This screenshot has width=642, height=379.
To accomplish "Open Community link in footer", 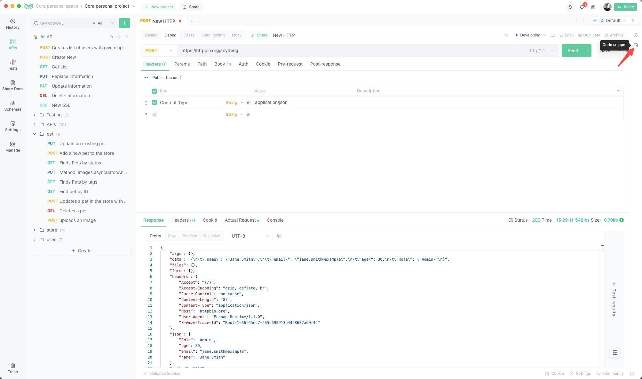I will [x=610, y=374].
